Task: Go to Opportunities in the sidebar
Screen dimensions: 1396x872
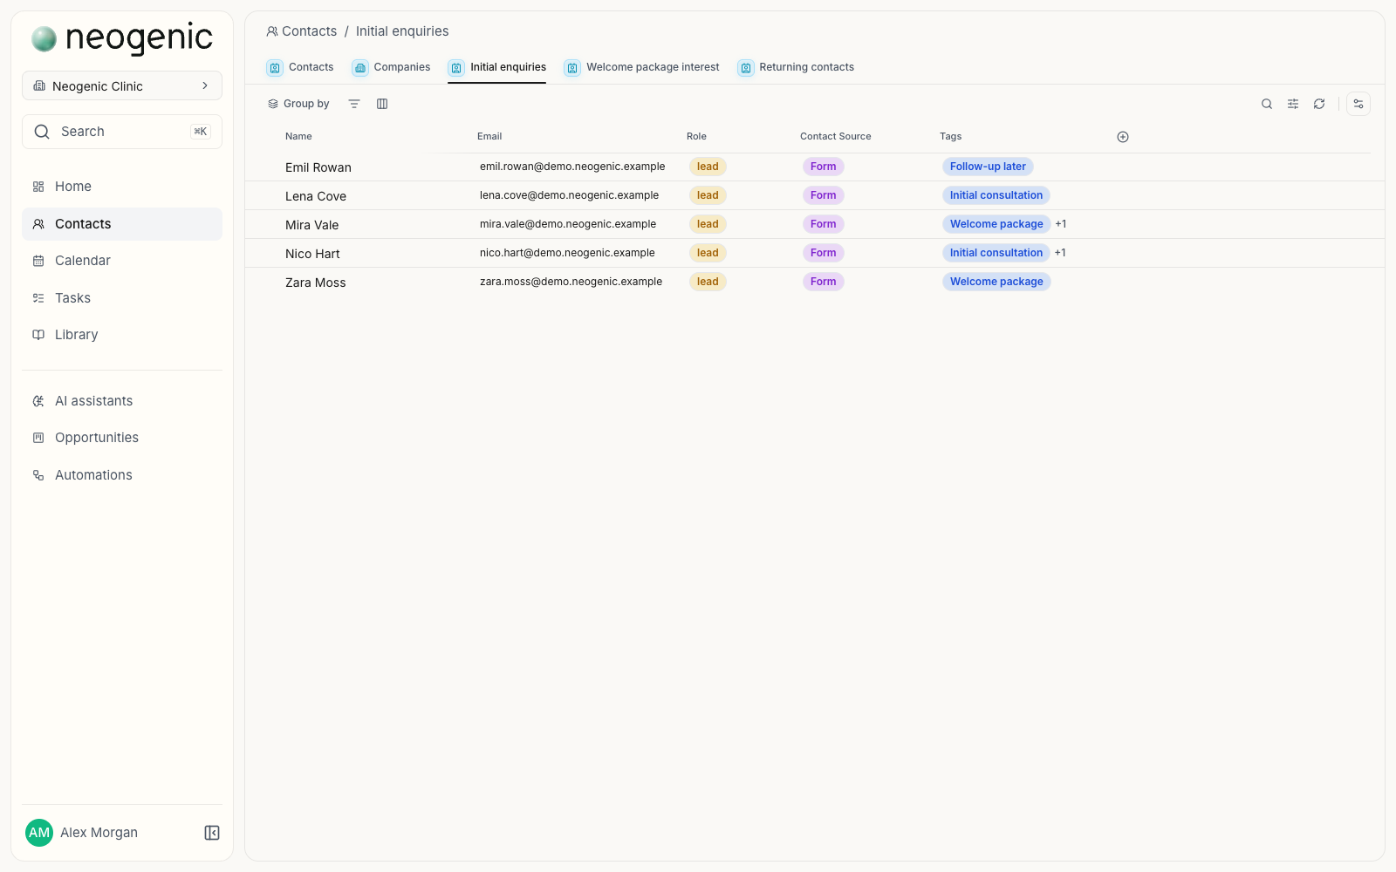Action: tap(122, 438)
